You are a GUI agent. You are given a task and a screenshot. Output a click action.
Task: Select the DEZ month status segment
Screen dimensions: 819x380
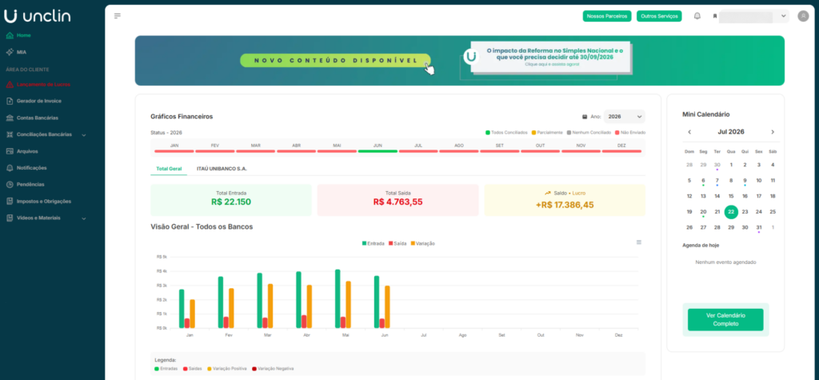(621, 147)
